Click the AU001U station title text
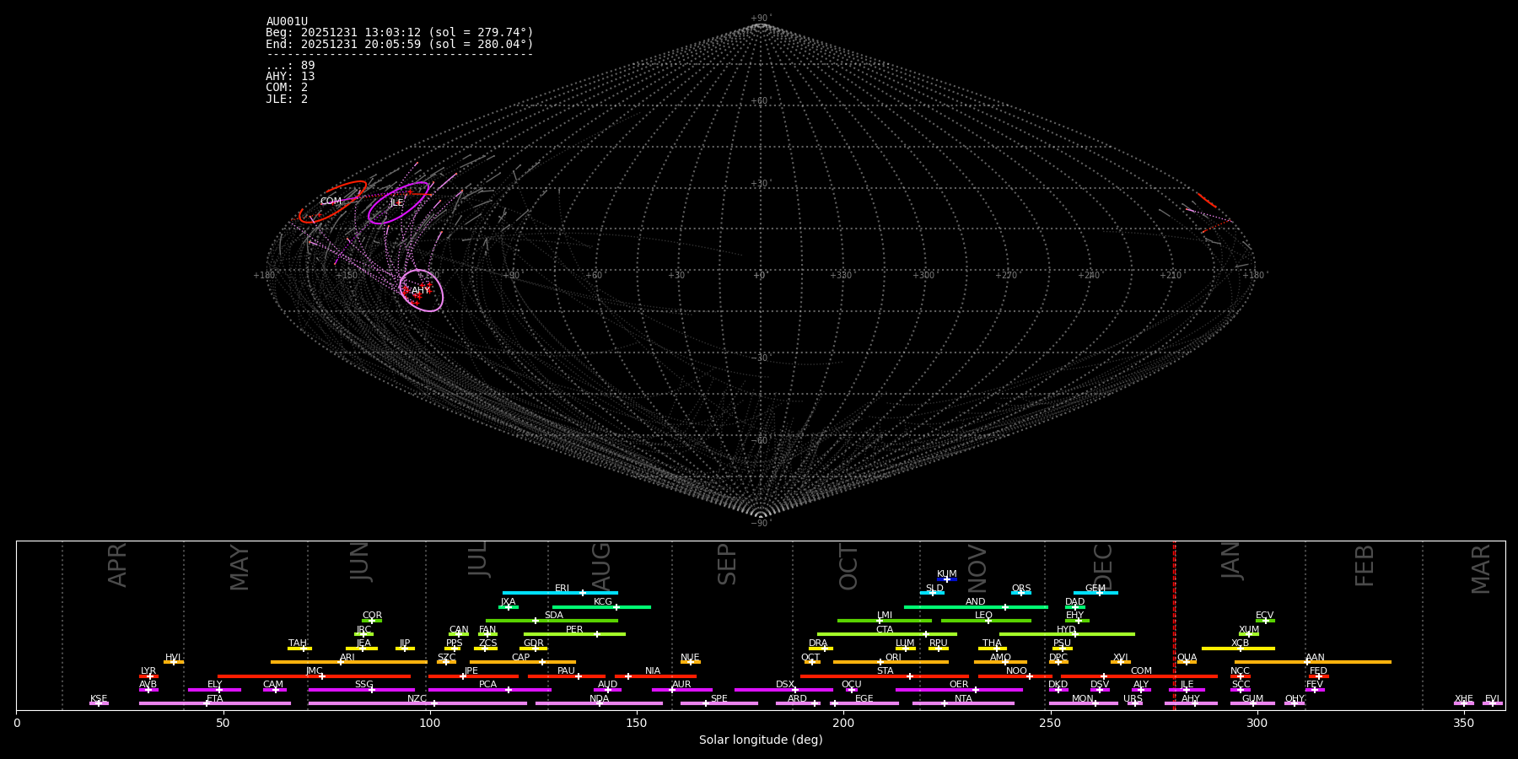Viewport: 1518px width, 759px height. click(x=287, y=22)
